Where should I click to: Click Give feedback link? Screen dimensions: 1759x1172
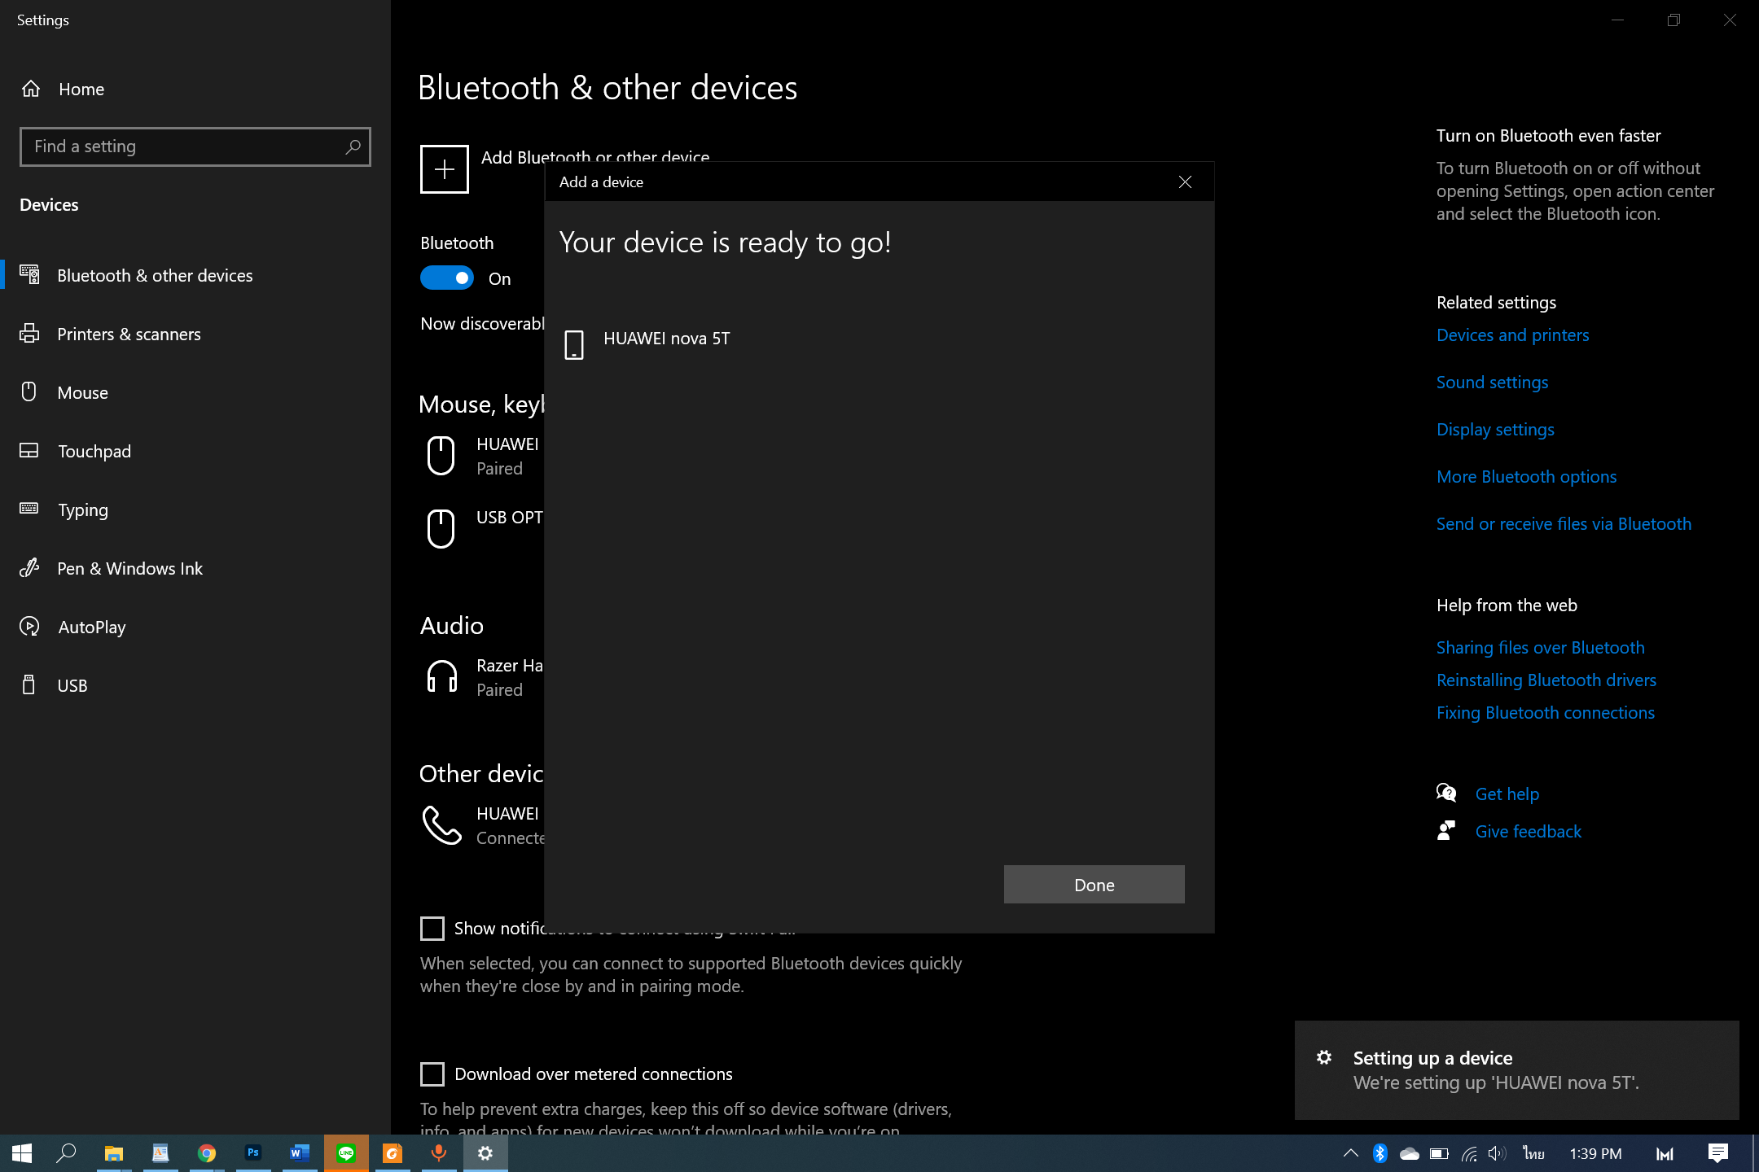1528,832
